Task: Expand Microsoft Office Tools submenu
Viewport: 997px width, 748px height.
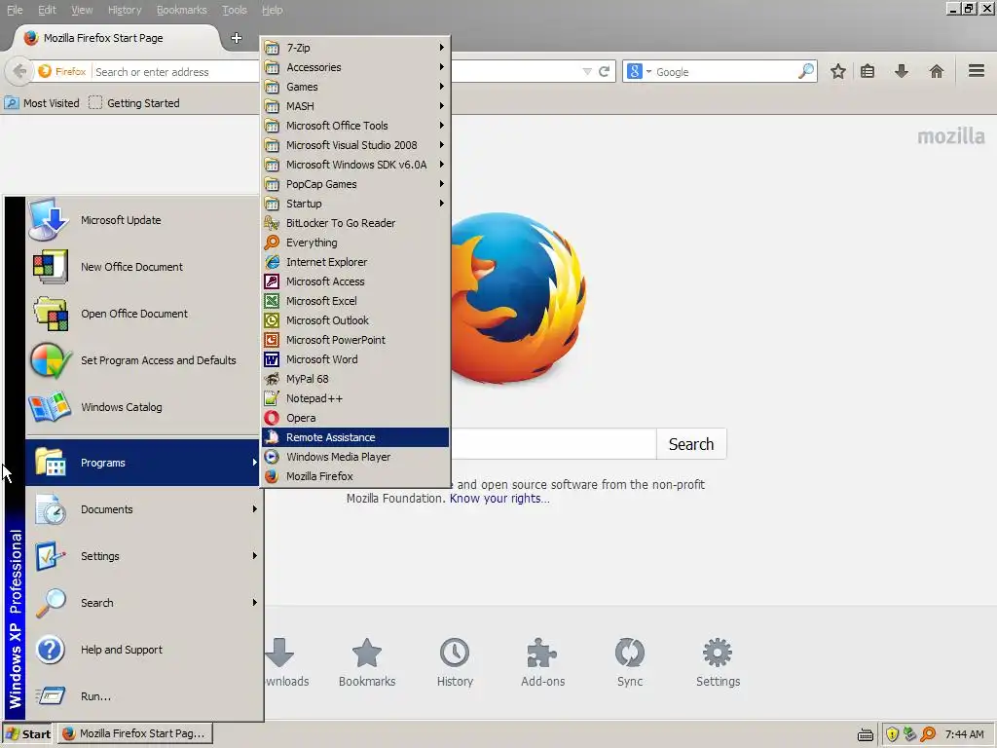Action: pos(354,126)
